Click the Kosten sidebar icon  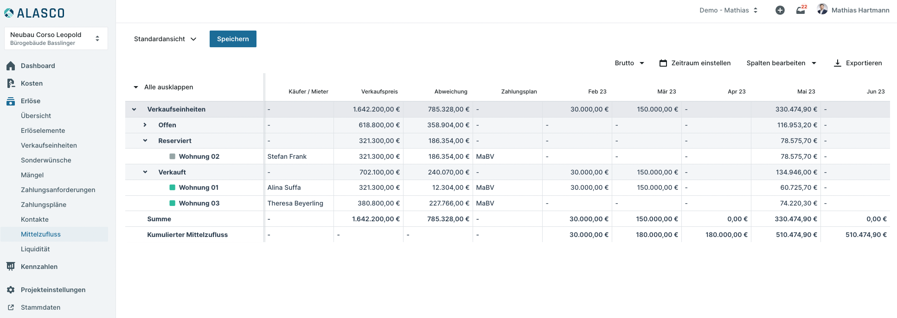click(x=11, y=83)
